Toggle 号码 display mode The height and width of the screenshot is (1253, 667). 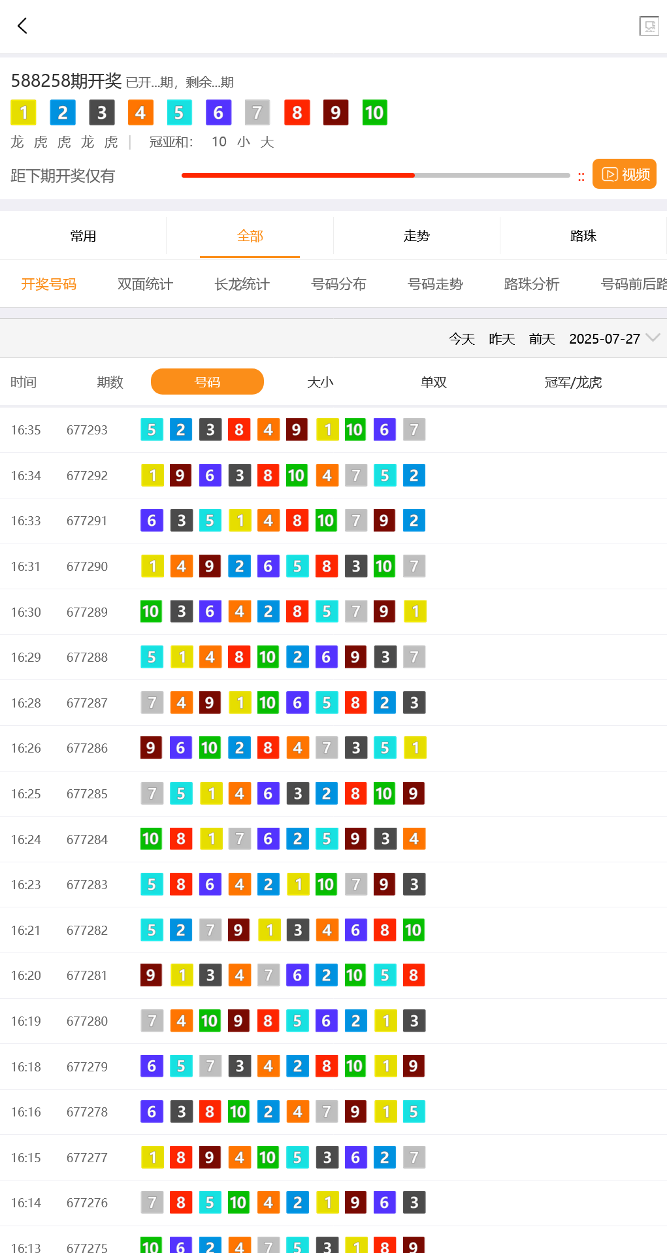[x=207, y=382]
